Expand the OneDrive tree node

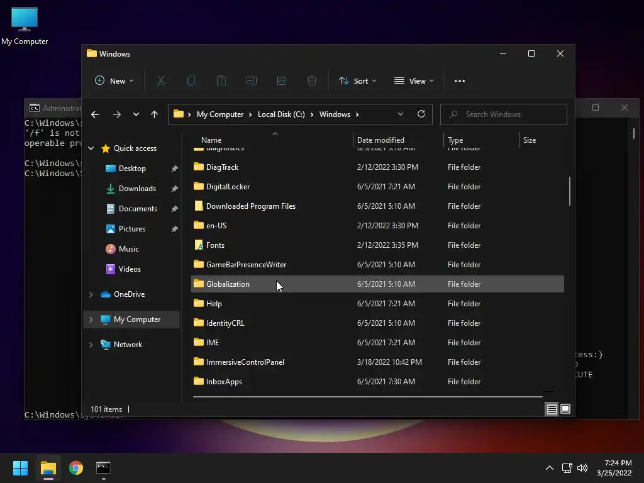(91, 294)
